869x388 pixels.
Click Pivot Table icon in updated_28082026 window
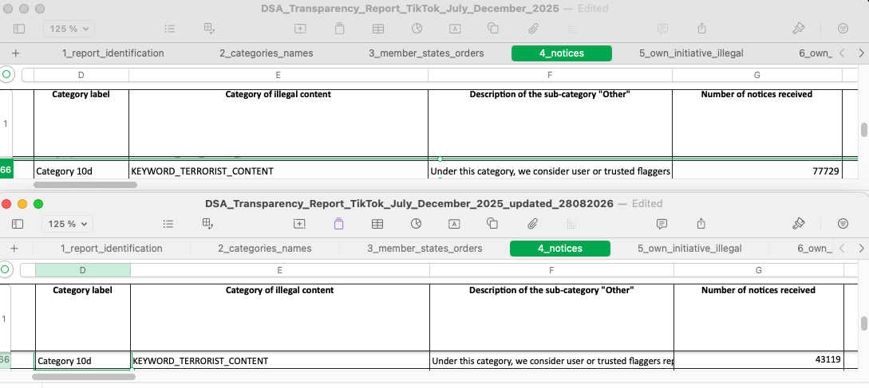coord(208,224)
